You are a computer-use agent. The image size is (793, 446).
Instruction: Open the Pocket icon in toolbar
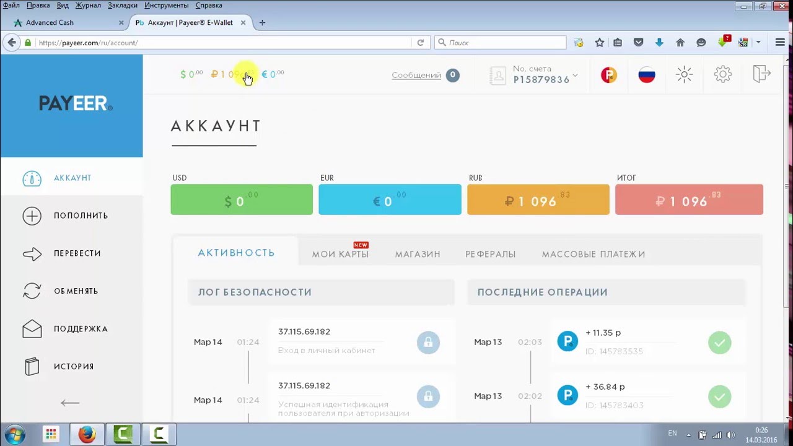639,43
